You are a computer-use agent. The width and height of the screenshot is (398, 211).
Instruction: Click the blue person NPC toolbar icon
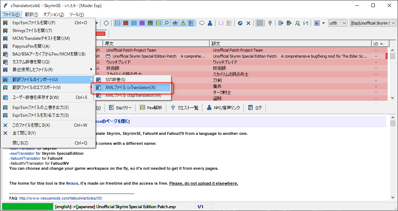[x=210, y=23]
